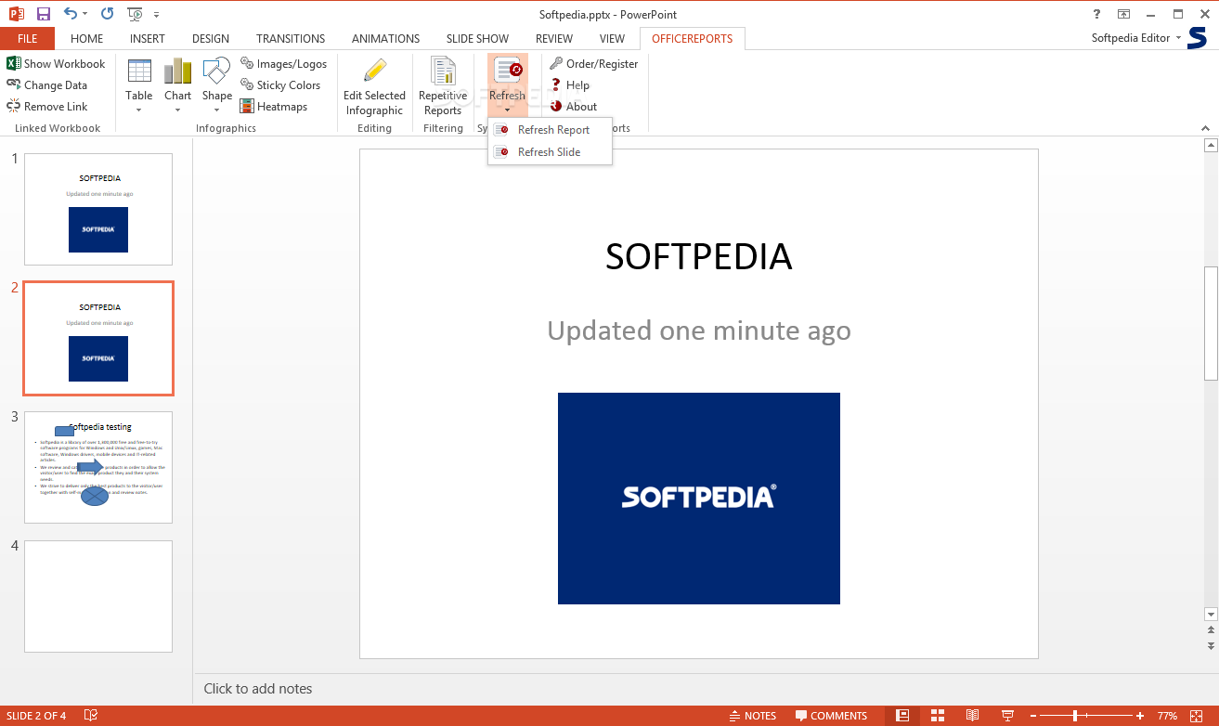
Task: Open the Undo history dropdown
Action: pyautogui.click(x=85, y=14)
